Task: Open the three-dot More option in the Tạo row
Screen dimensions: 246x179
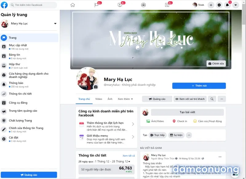Action: click(x=189, y=135)
